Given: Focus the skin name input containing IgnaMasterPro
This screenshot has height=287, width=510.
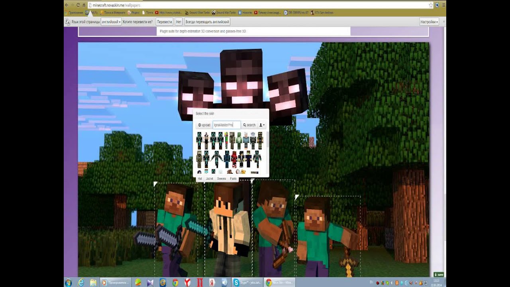Looking at the screenshot, I should click(x=226, y=125).
